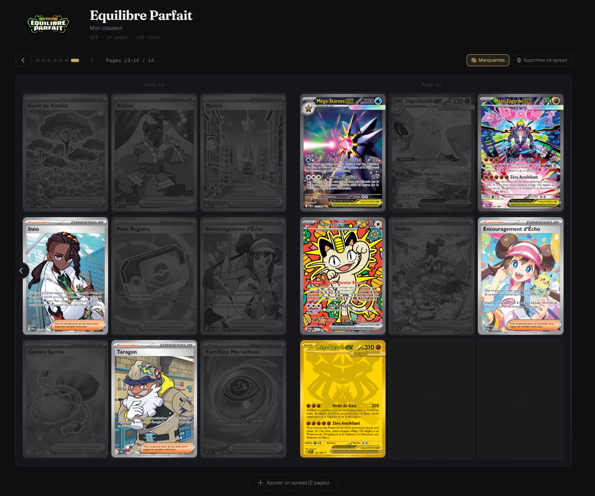The width and height of the screenshot is (595, 496).
Task: Open the Violine card on page 13
Action: tap(154, 152)
